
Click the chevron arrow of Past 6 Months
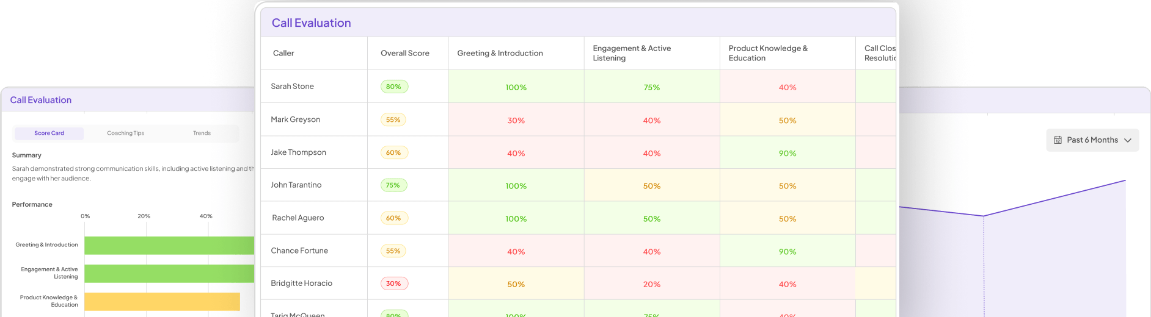[x=1128, y=140]
